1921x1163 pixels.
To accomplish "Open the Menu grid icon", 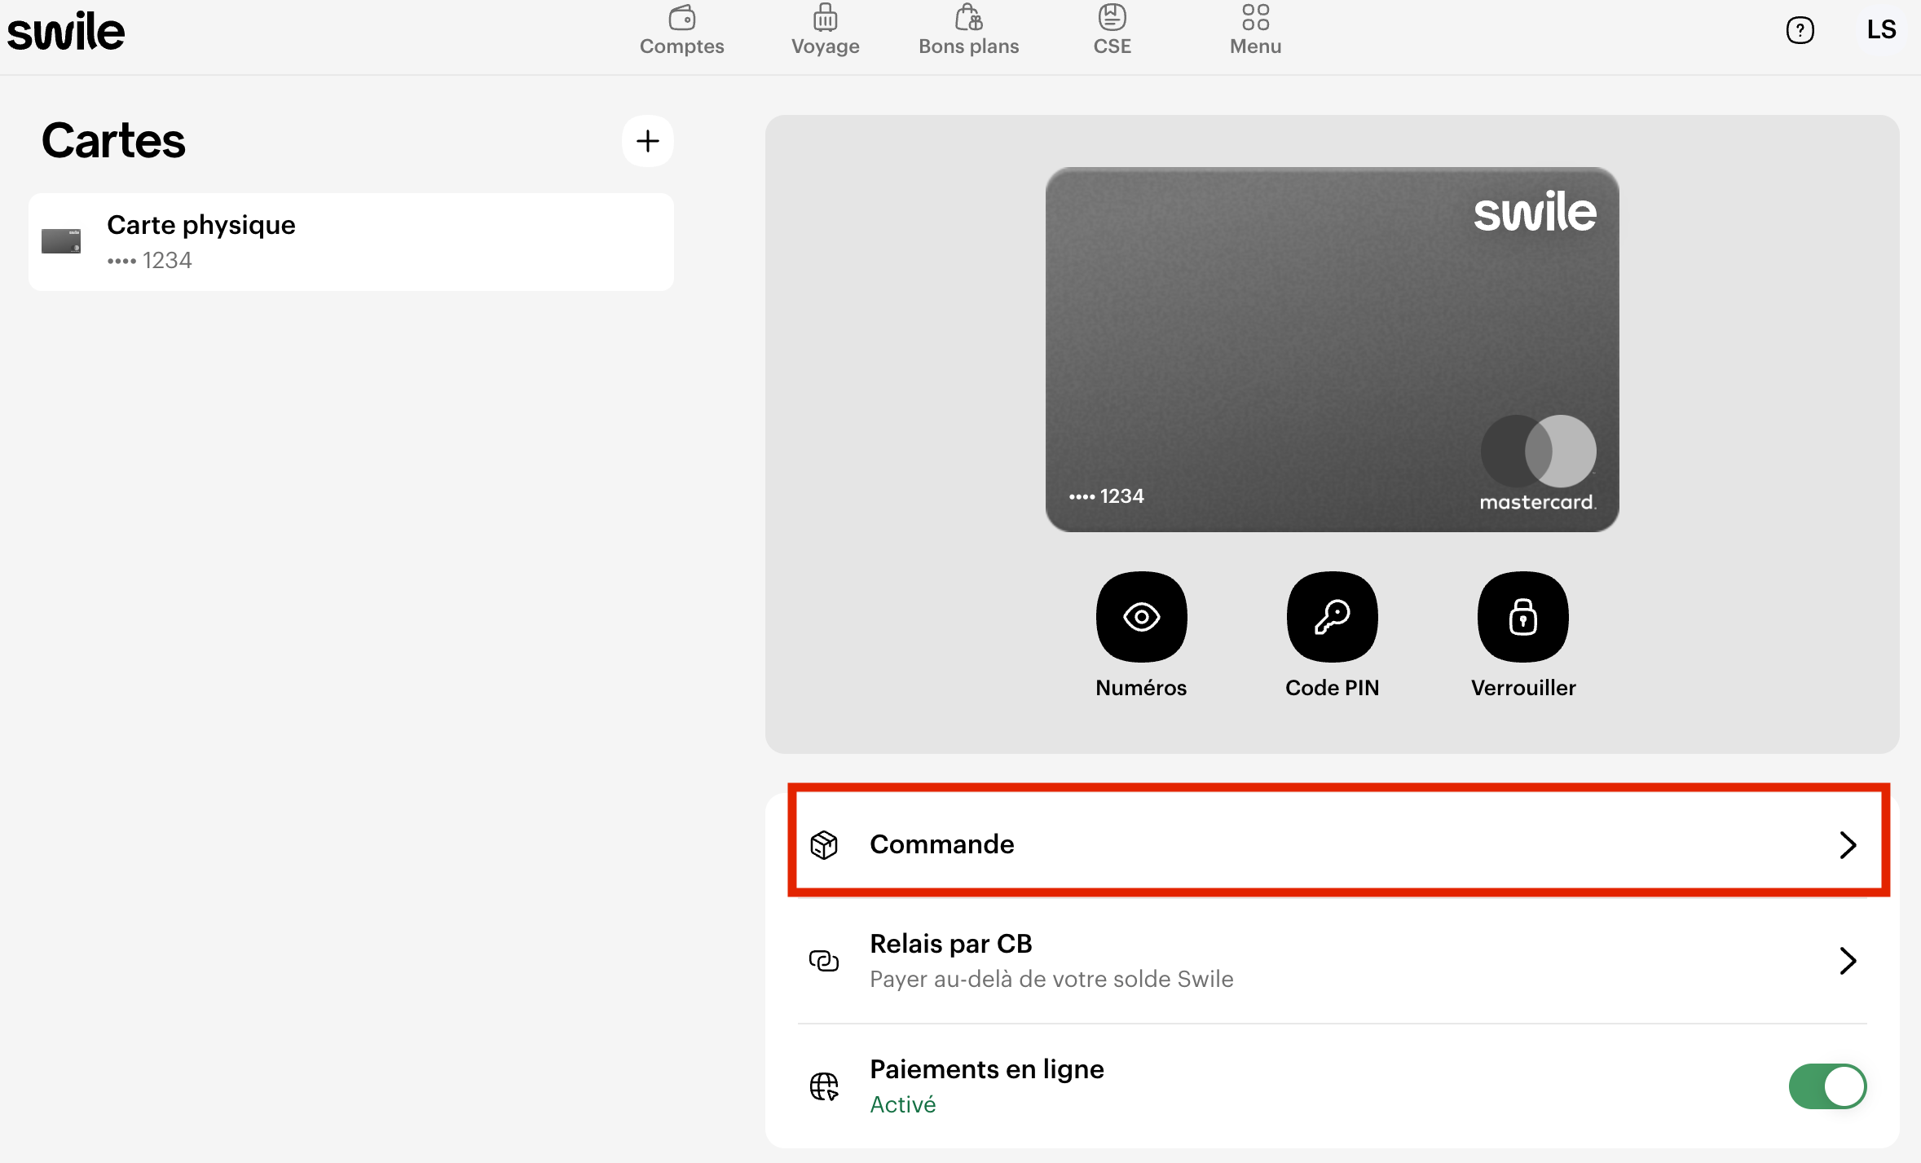I will pos(1255,19).
